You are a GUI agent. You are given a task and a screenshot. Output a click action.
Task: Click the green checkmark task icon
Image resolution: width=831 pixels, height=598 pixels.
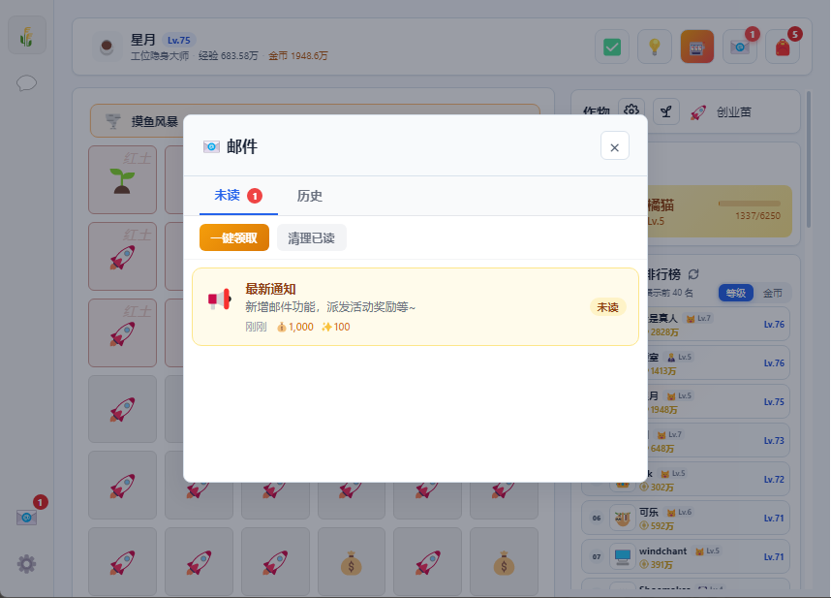pyautogui.click(x=612, y=47)
